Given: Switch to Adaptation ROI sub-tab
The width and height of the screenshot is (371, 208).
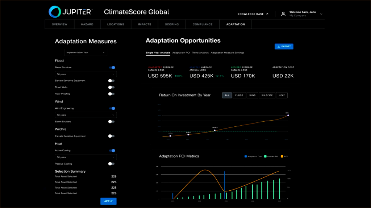Looking at the screenshot, I should (181, 53).
